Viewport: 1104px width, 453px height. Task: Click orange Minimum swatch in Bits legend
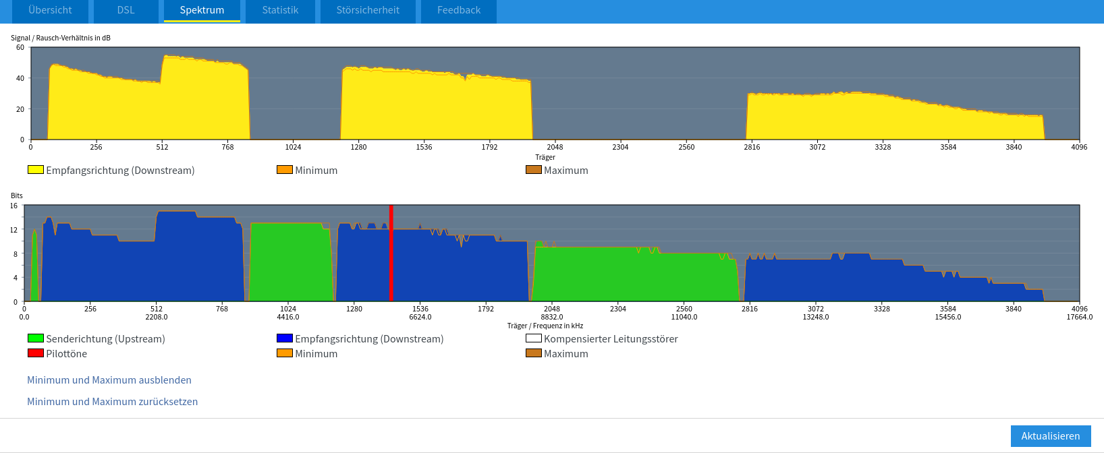coord(285,353)
